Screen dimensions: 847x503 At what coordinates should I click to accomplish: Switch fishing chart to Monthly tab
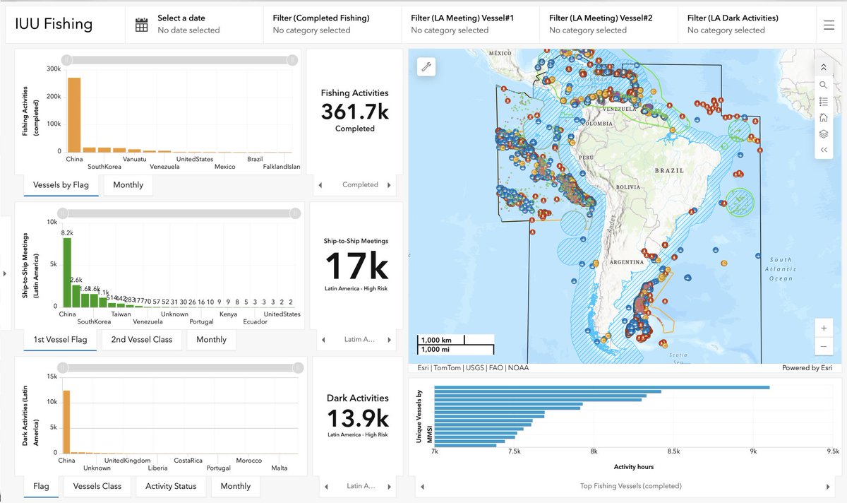(128, 185)
